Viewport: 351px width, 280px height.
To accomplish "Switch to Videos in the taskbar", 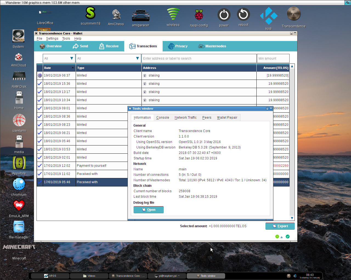I will (x=89, y=276).
